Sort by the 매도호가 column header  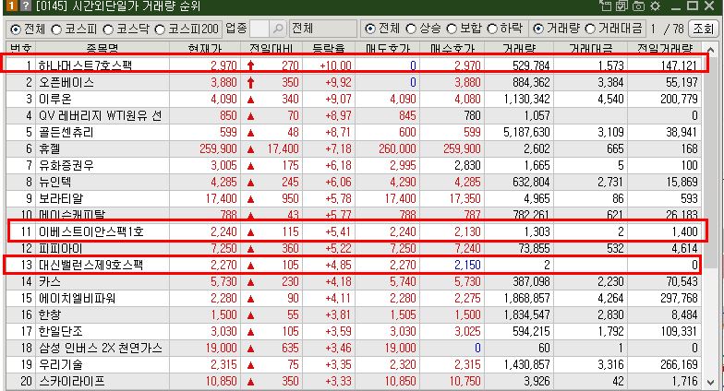pyautogui.click(x=387, y=48)
